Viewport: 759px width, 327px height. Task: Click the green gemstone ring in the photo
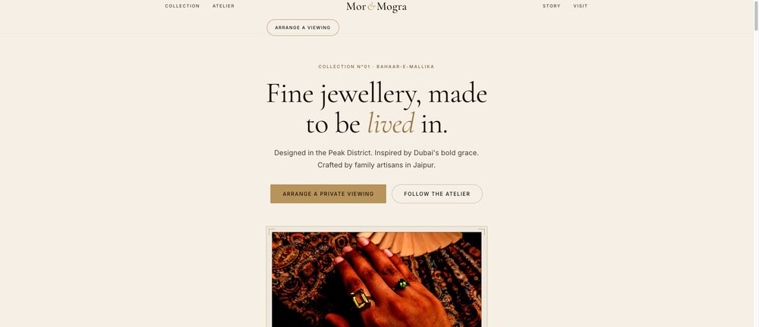[x=402, y=284]
